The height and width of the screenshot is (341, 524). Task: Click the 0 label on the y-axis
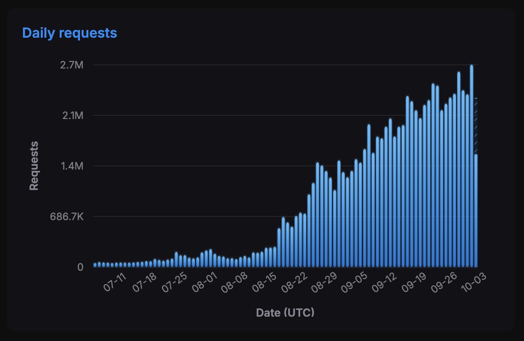pyautogui.click(x=80, y=267)
